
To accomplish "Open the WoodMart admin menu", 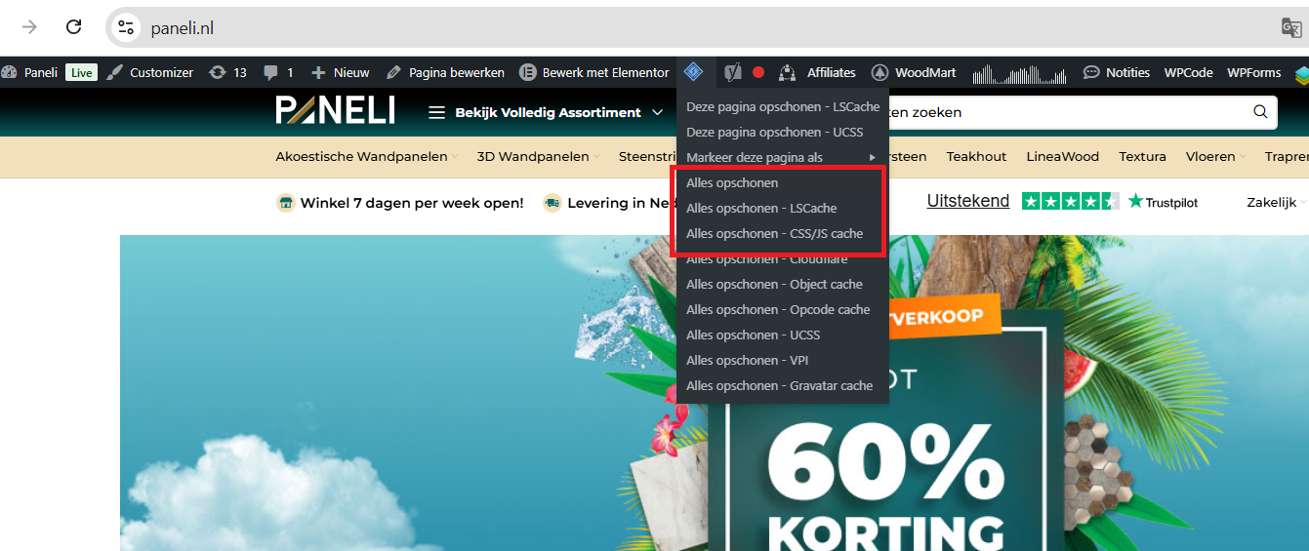I will [915, 72].
